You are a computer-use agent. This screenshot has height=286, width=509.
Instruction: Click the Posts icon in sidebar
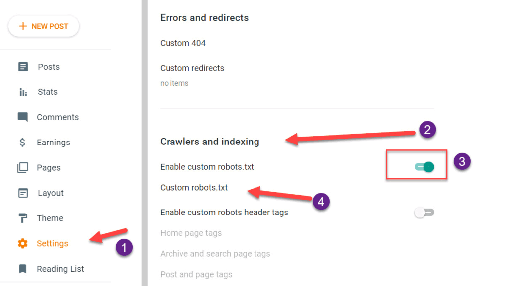click(x=23, y=67)
